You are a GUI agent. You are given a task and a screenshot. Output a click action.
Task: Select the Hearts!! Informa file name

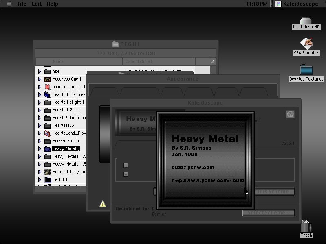(x=69, y=118)
